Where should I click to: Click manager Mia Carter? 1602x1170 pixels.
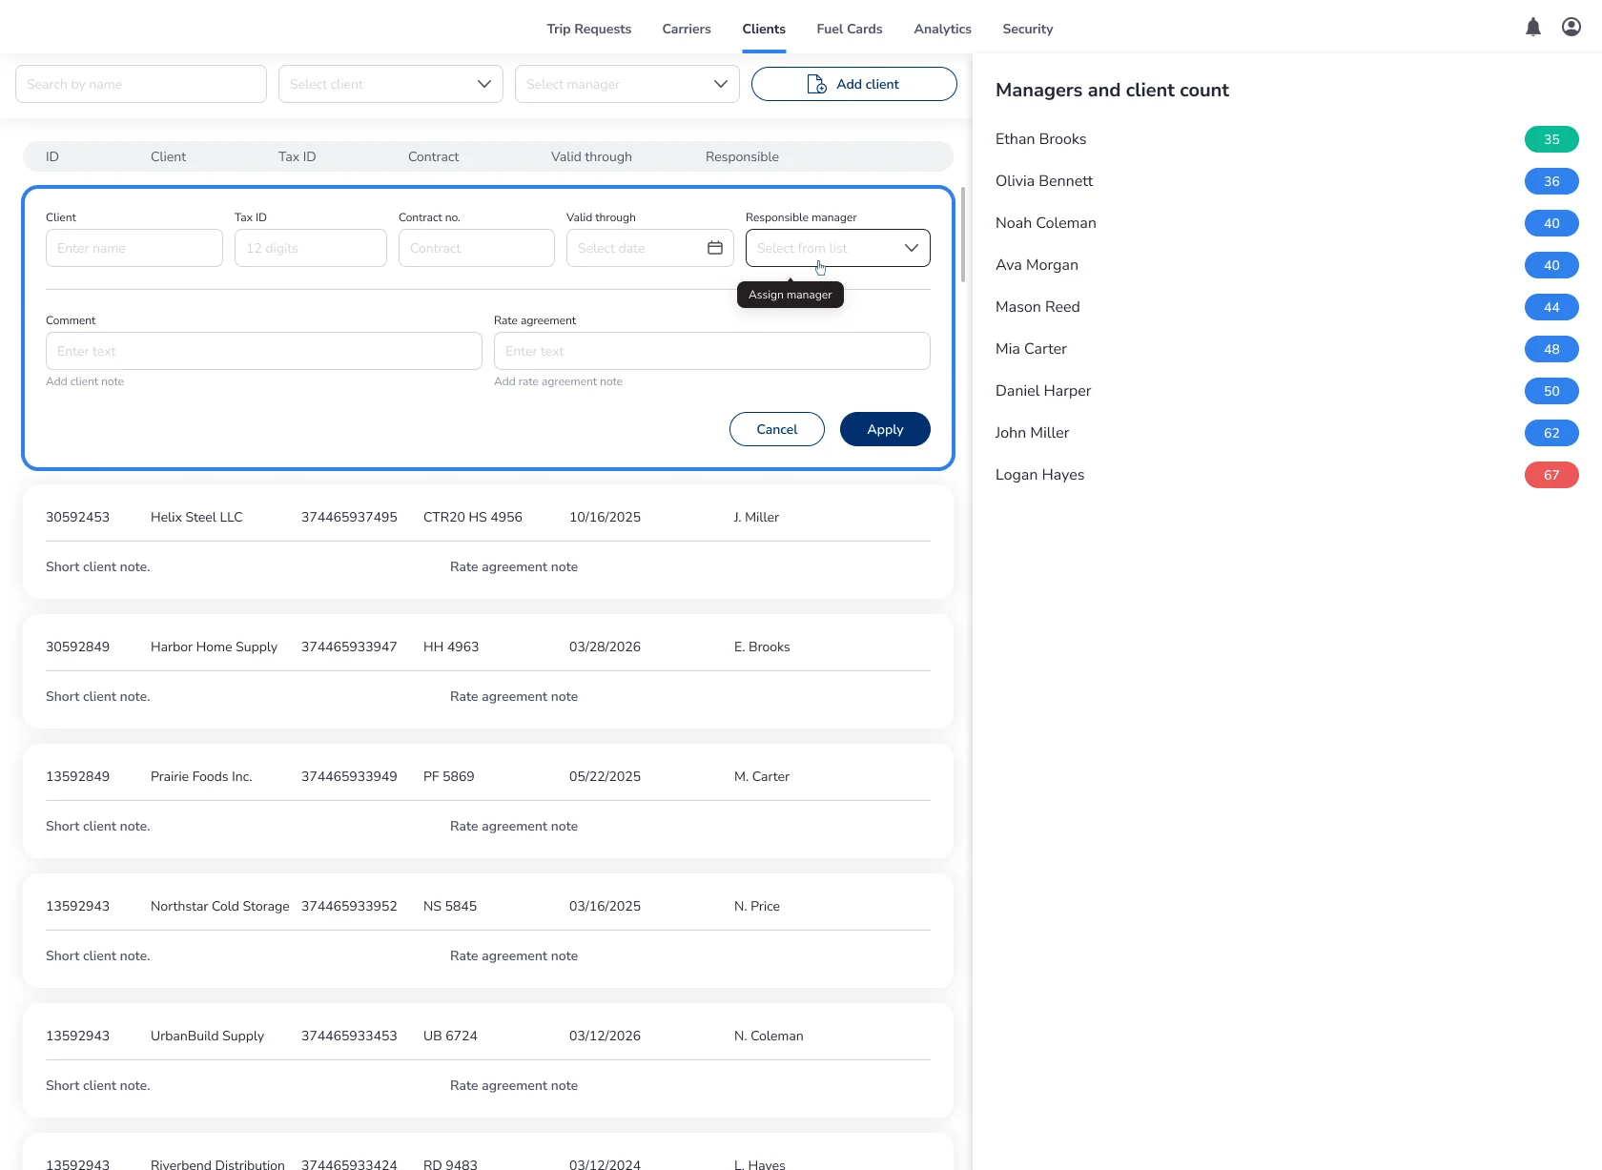tap(1031, 349)
